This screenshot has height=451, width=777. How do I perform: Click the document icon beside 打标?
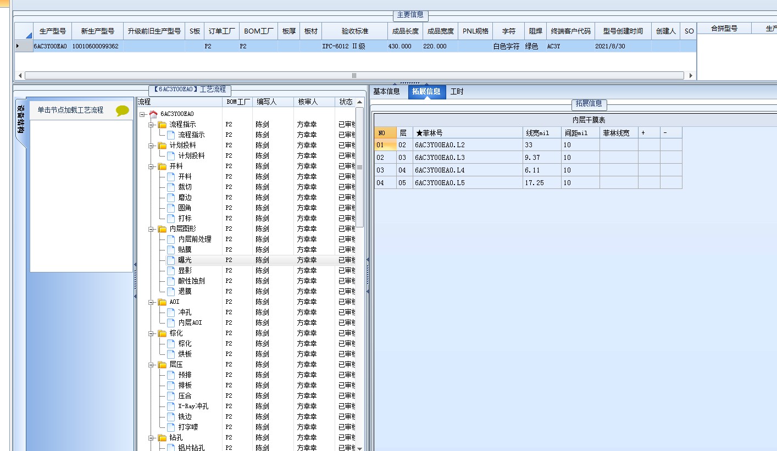tap(171, 218)
